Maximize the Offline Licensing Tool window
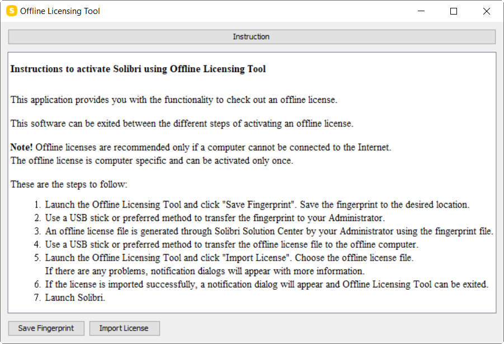 [x=454, y=11]
